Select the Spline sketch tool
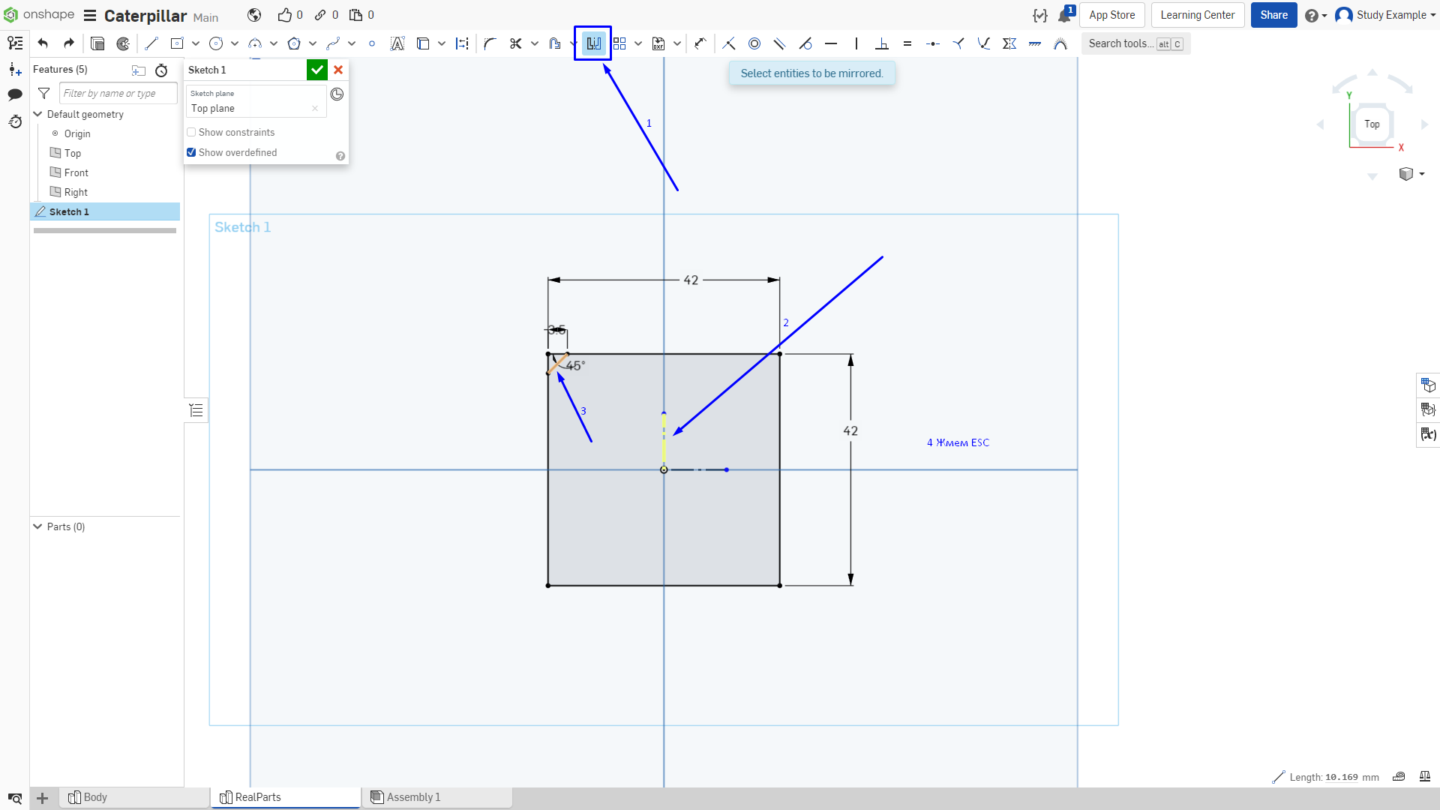 tap(333, 43)
